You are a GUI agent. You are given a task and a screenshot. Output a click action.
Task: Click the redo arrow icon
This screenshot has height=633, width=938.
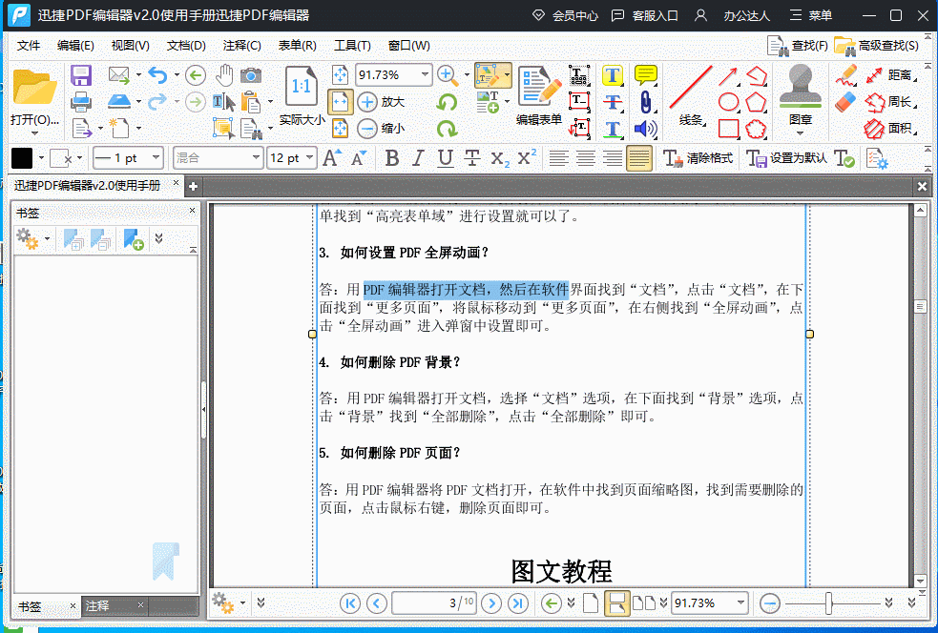158,102
